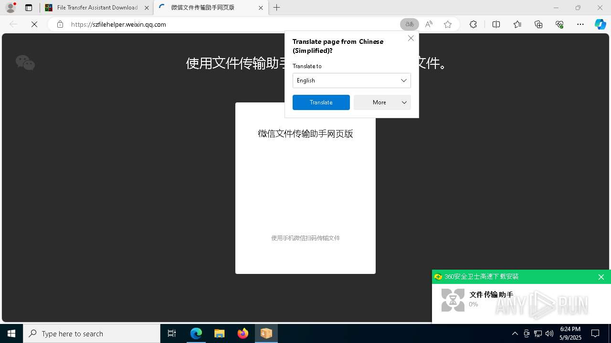Image resolution: width=611 pixels, height=343 pixels.
Task: Open the Windows Start menu
Action: pos(11,333)
